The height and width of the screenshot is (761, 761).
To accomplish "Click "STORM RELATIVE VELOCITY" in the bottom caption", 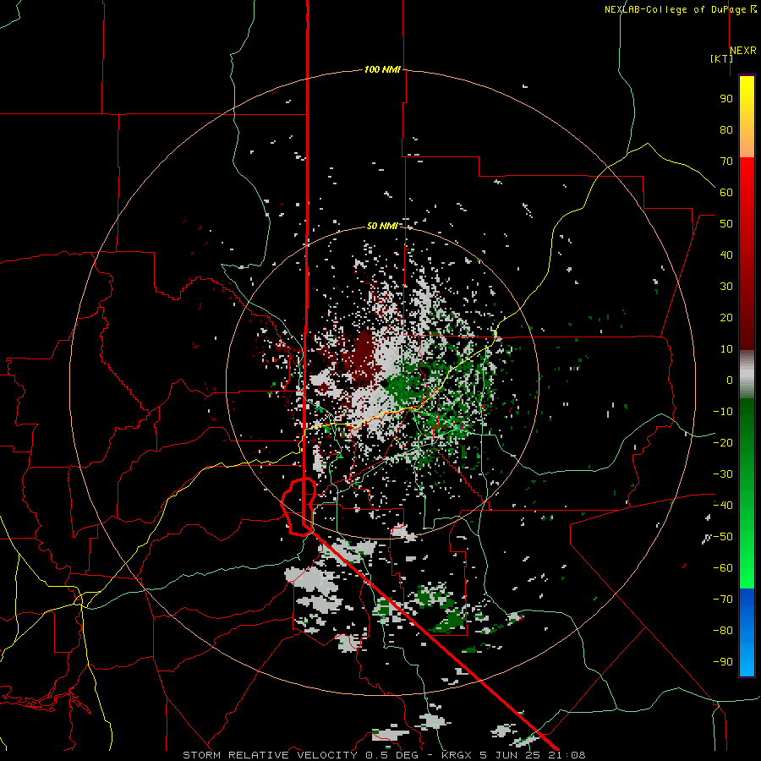I will (270, 755).
